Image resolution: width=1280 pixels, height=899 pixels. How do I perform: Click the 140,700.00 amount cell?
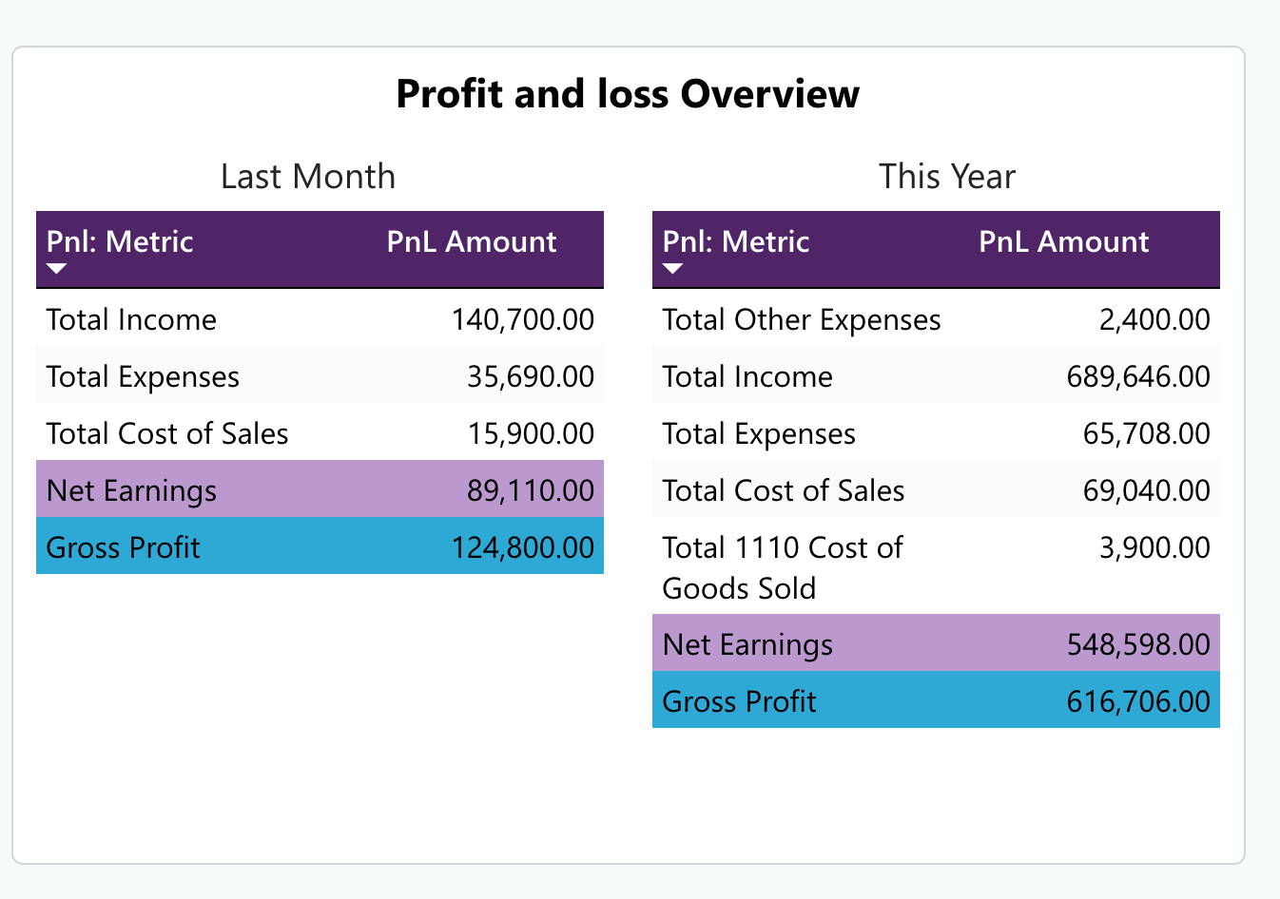pyautogui.click(x=523, y=319)
